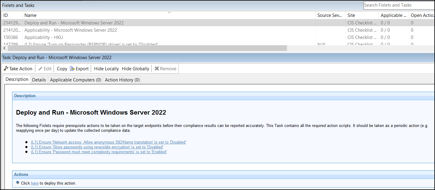Screen dimensions: 435x190
Task: Click the left arrow of the horizontal scrollbar
Action: pyautogui.click(x=4, y=48)
